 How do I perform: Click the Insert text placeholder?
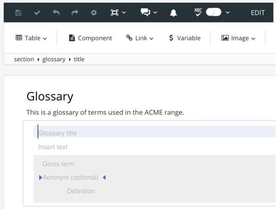53,147
